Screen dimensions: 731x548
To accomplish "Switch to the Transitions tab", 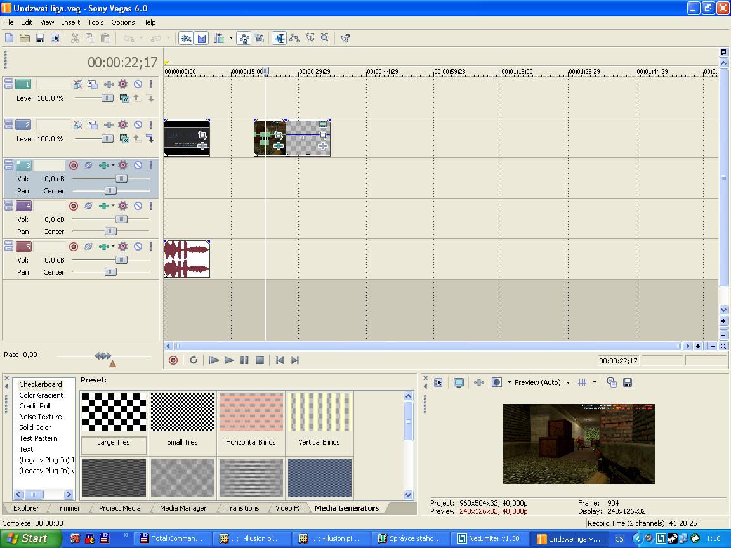I will point(242,509).
